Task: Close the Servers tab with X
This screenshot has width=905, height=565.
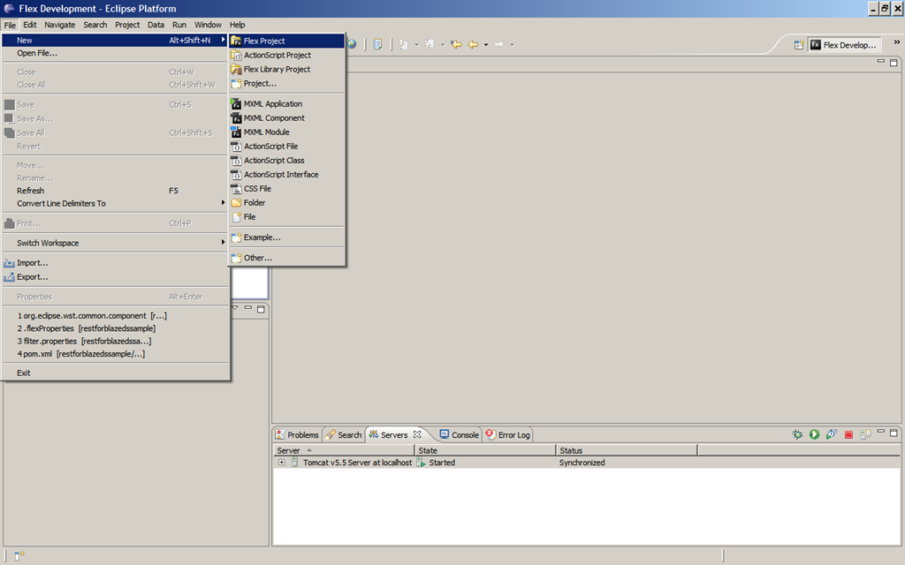Action: tap(417, 434)
